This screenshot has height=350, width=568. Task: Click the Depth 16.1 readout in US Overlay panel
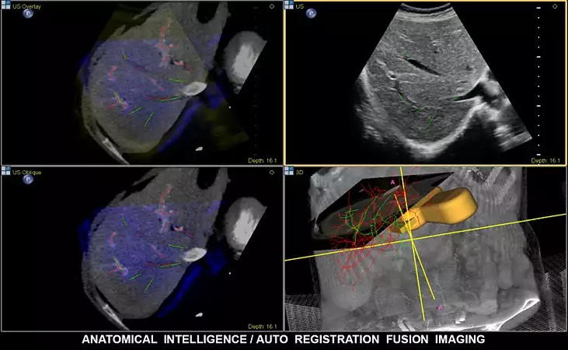tap(261, 160)
